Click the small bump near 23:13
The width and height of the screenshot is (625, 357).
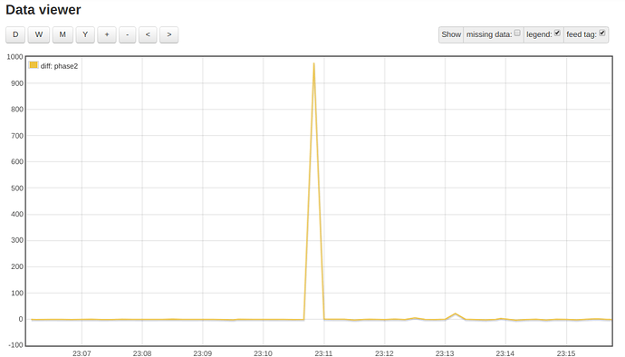(x=456, y=314)
